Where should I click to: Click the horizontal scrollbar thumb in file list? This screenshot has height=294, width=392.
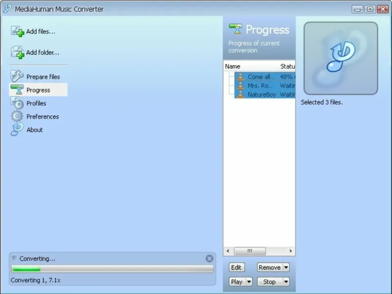pyautogui.click(x=250, y=251)
